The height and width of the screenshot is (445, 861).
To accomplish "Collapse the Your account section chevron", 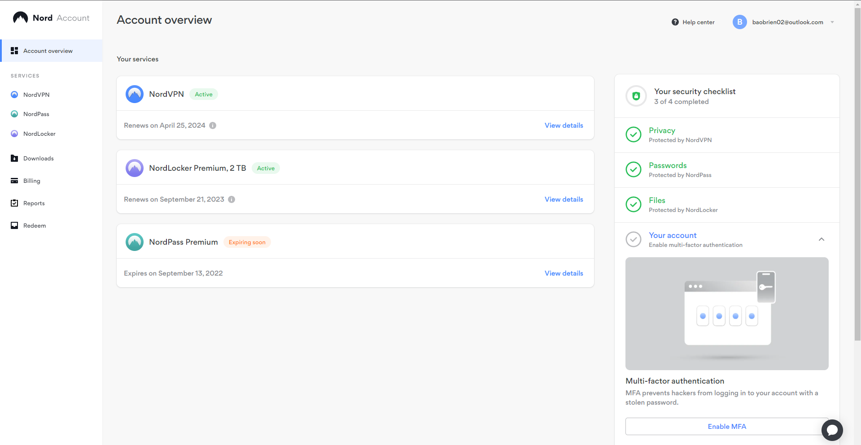I will click(x=822, y=239).
